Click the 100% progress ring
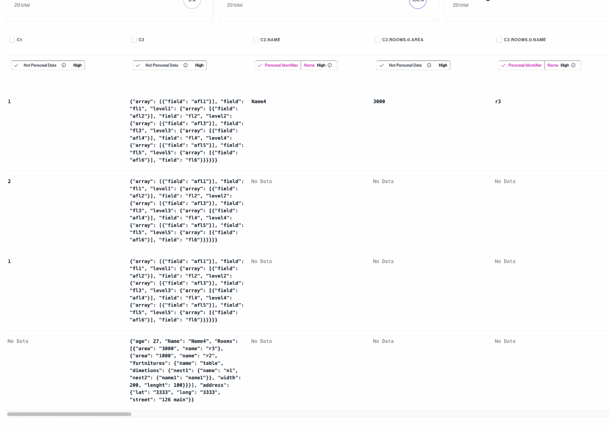The height and width of the screenshot is (433, 609). (418, 2)
